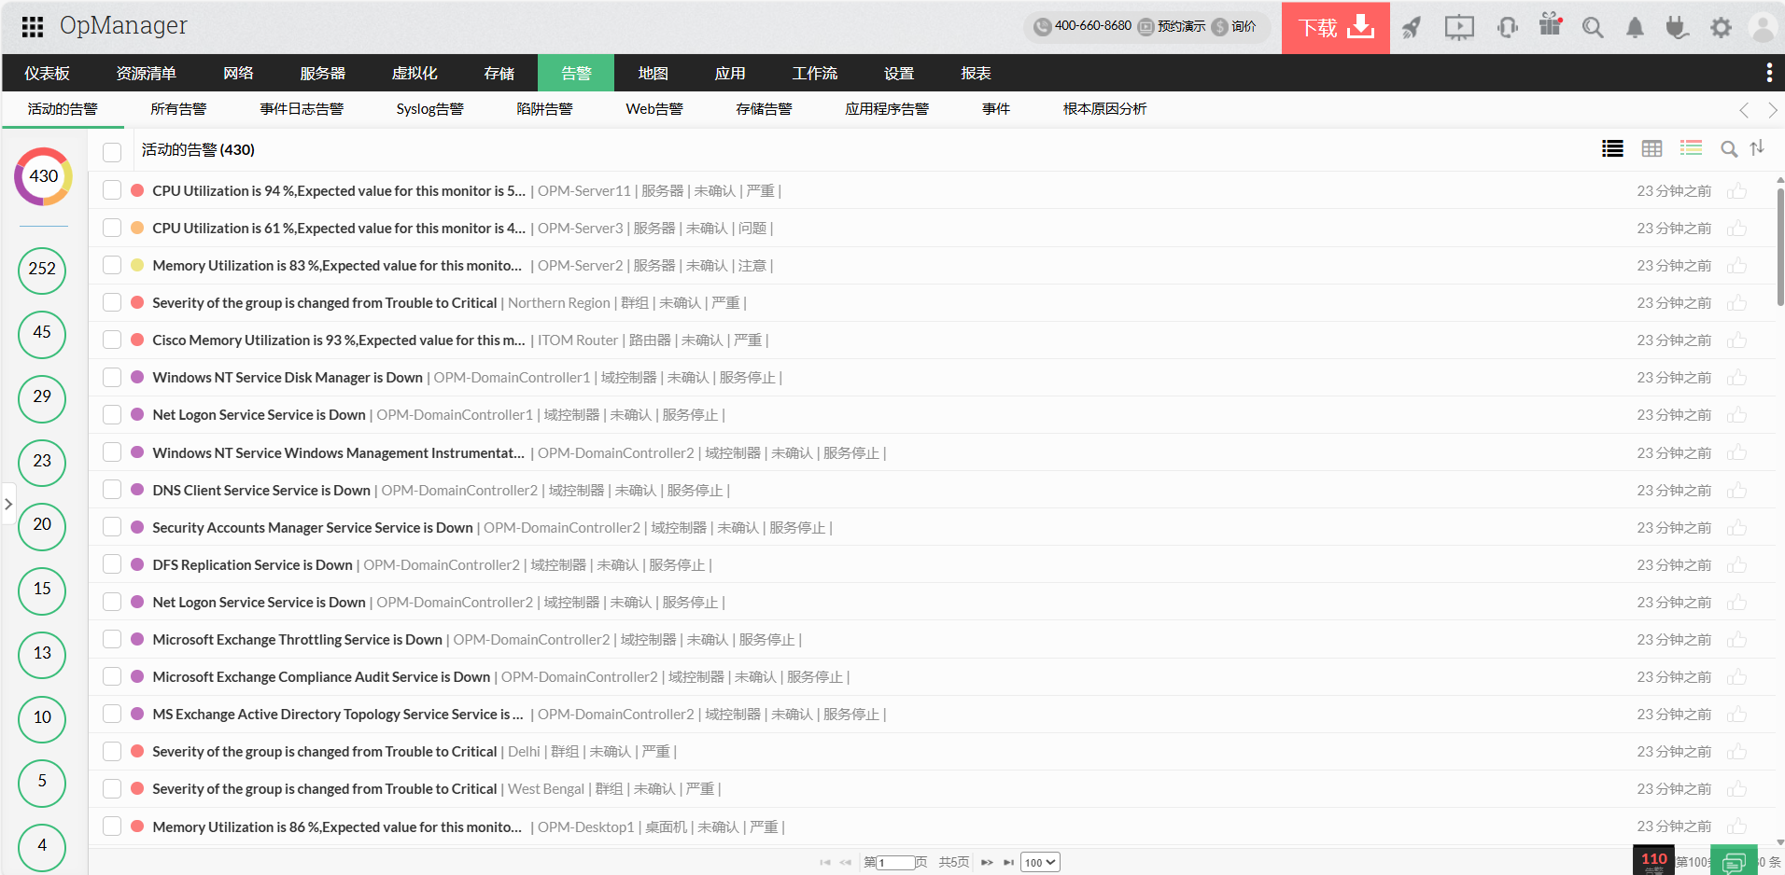Screen dimensions: 1785x875
Task: Open the notifications bell icon
Action: 1635,27
